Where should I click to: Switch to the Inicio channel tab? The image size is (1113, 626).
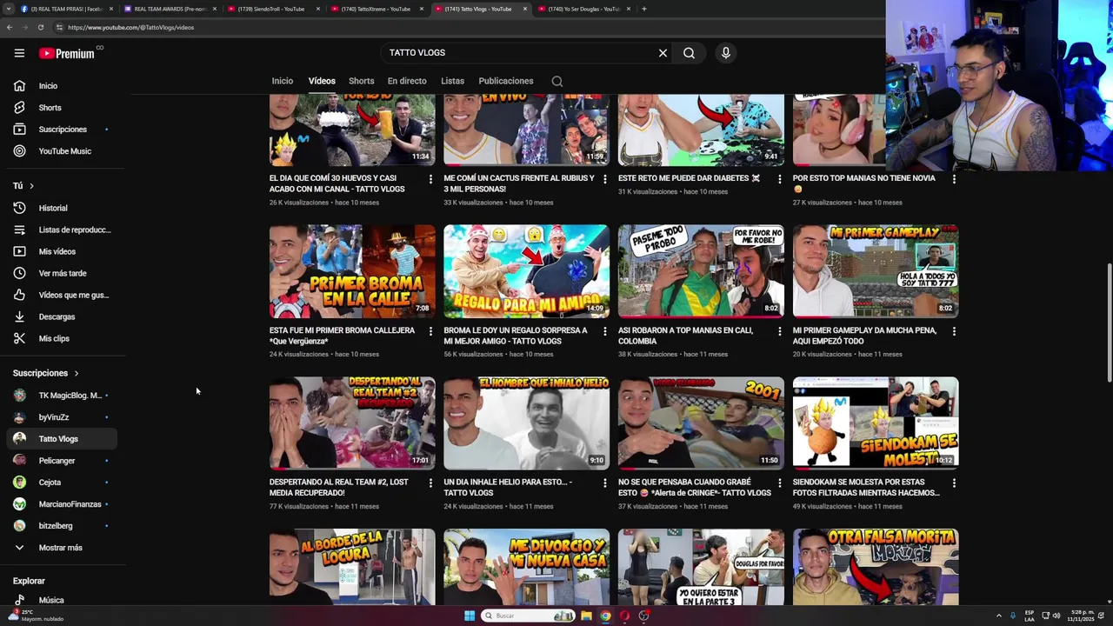pyautogui.click(x=282, y=81)
